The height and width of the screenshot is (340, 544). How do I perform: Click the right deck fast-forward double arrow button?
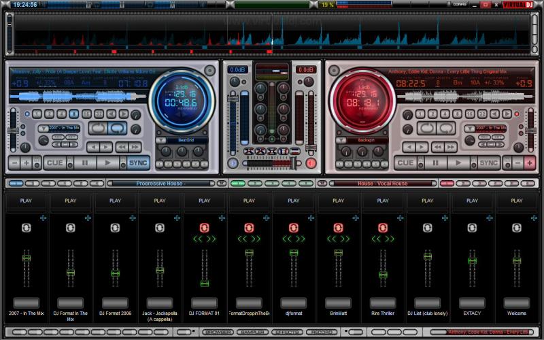(451, 147)
